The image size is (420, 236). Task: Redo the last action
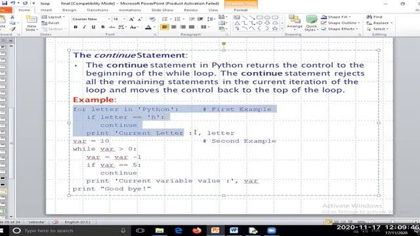click(x=25, y=3)
